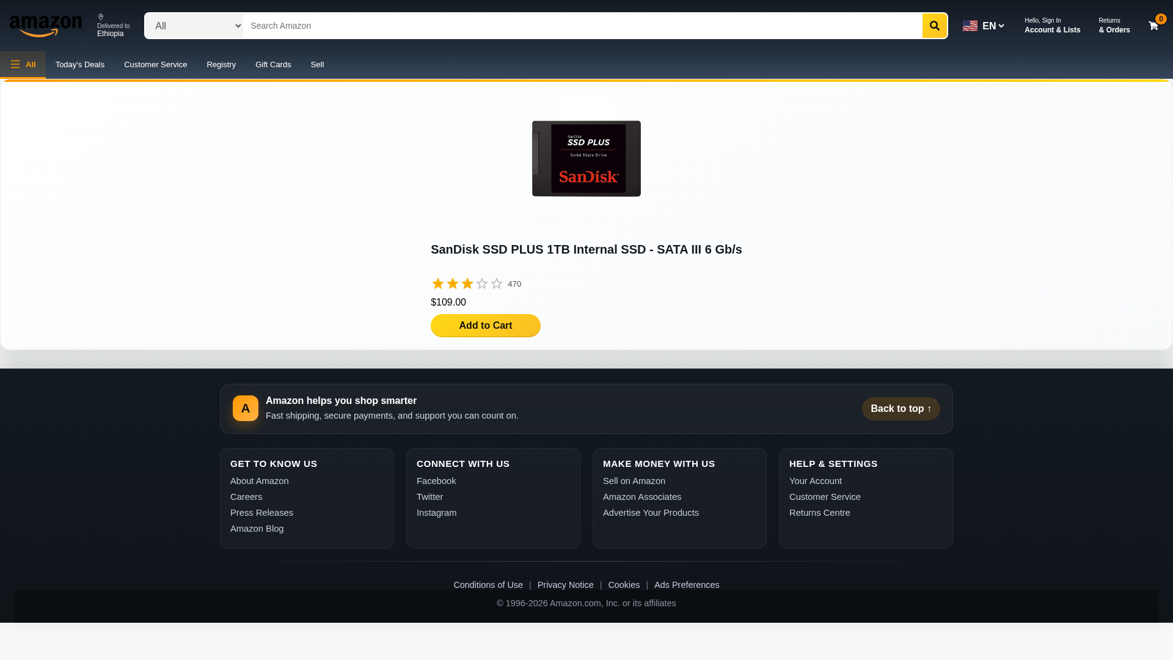
Task: Open footer Customer Service link
Action: 825,497
